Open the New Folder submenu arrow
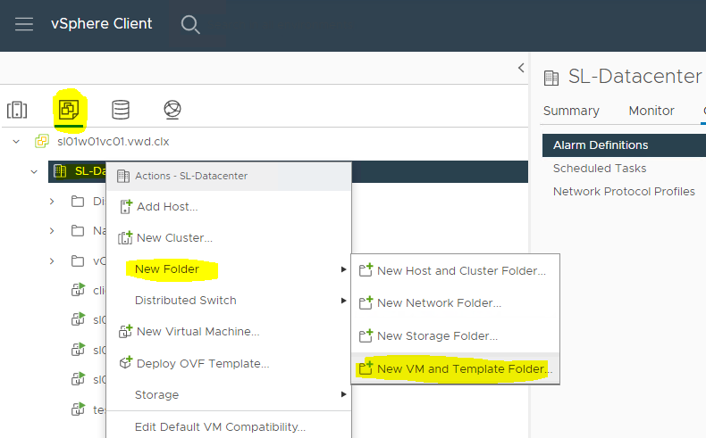The height and width of the screenshot is (438, 706). tap(343, 269)
